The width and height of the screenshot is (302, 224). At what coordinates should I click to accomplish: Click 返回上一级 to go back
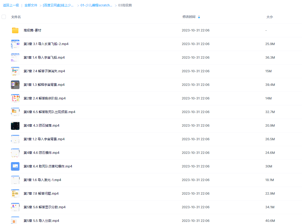pyautogui.click(x=10, y=5)
